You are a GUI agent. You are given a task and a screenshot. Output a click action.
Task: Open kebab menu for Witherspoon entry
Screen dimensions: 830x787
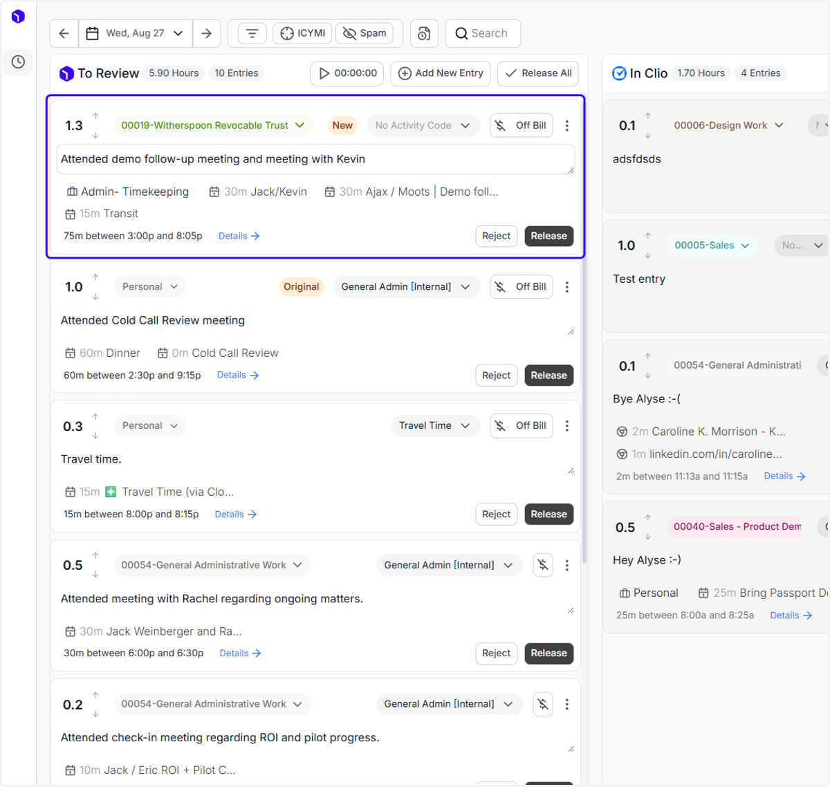(x=567, y=126)
